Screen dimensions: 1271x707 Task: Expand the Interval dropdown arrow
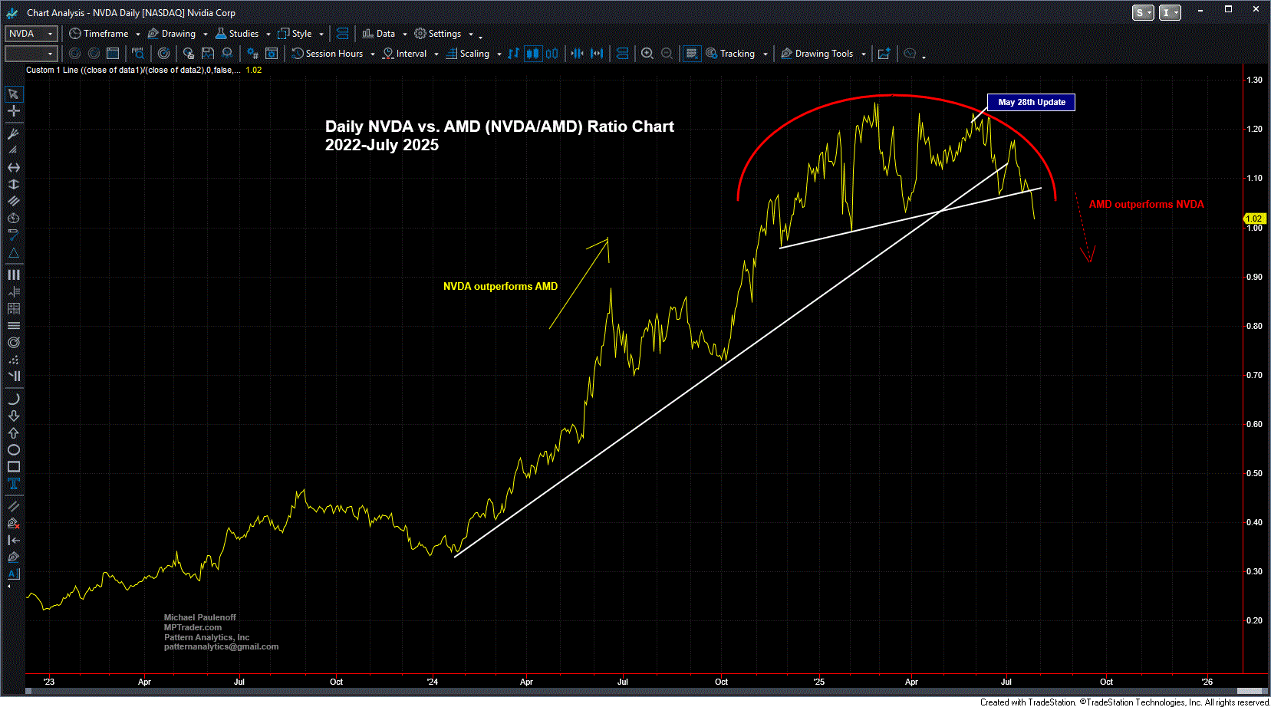436,54
